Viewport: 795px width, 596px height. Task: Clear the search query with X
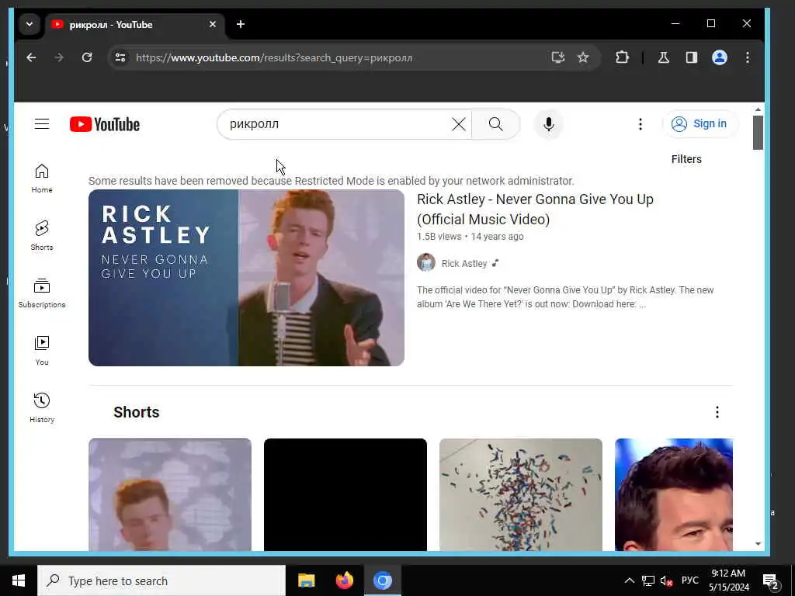click(458, 124)
